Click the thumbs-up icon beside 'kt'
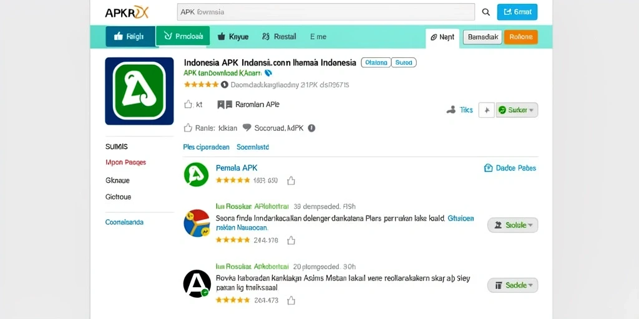Image resolution: width=639 pixels, height=319 pixels. pos(188,105)
